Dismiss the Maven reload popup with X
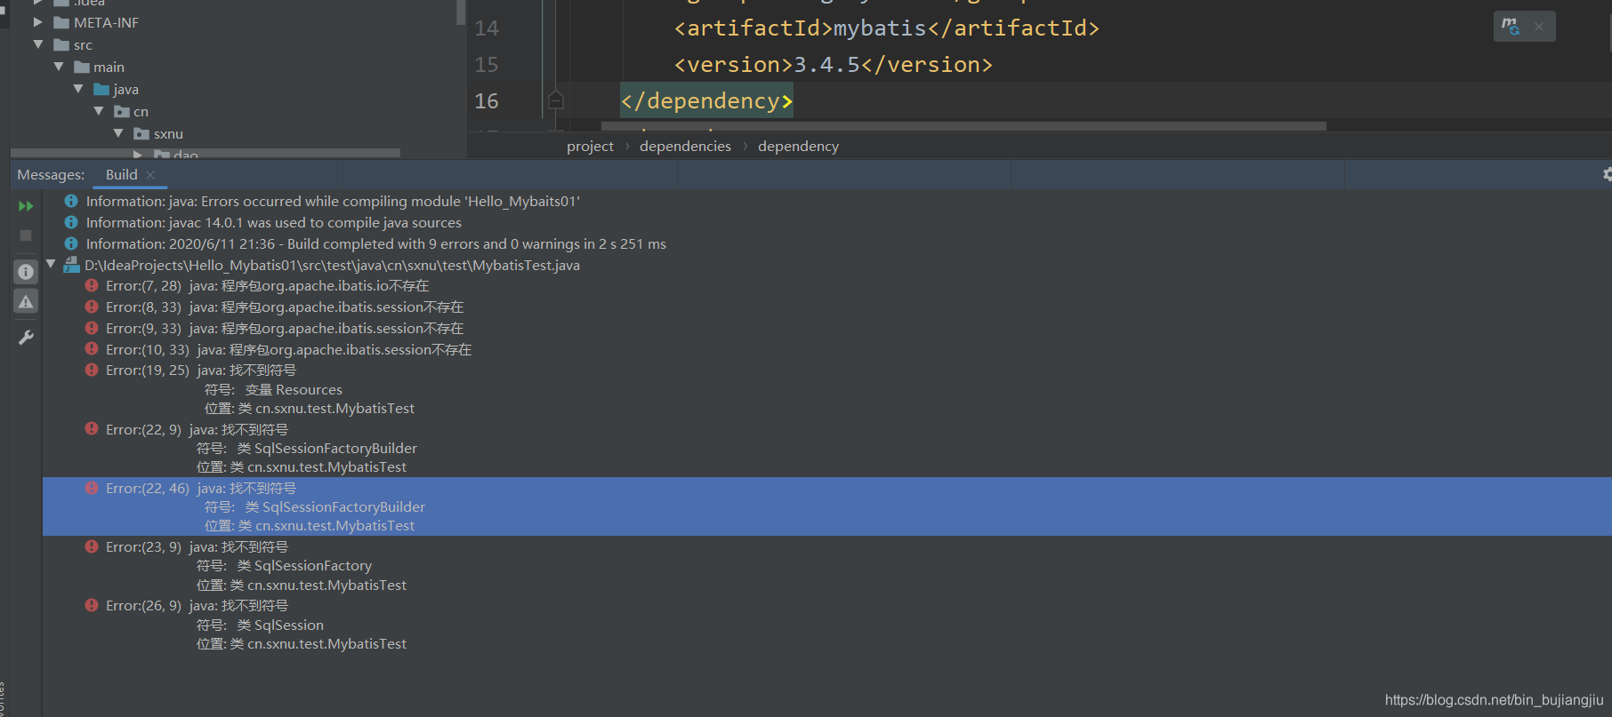This screenshot has height=717, width=1612. click(x=1539, y=27)
